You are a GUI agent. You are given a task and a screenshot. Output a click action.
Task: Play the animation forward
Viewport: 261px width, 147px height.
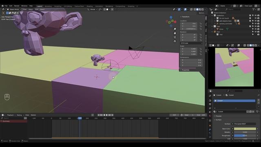(107, 115)
